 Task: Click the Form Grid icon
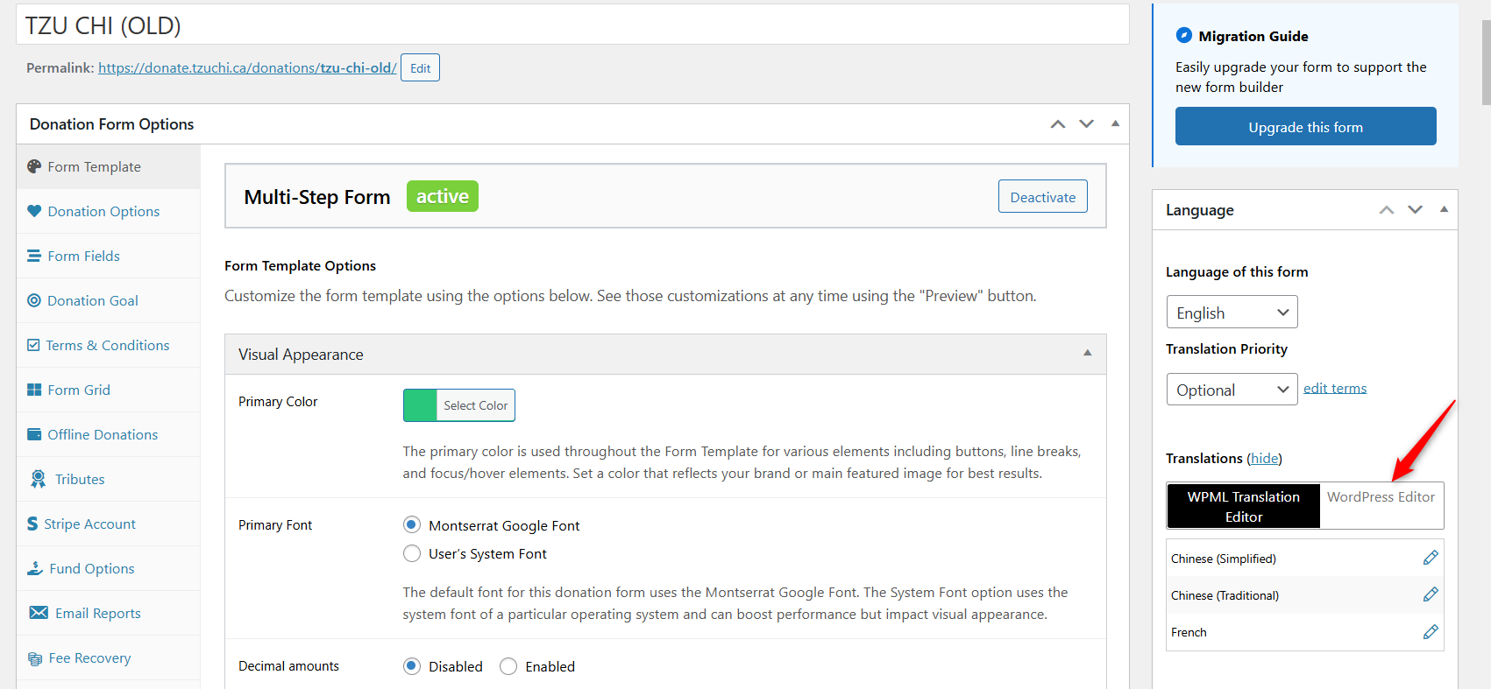34,390
